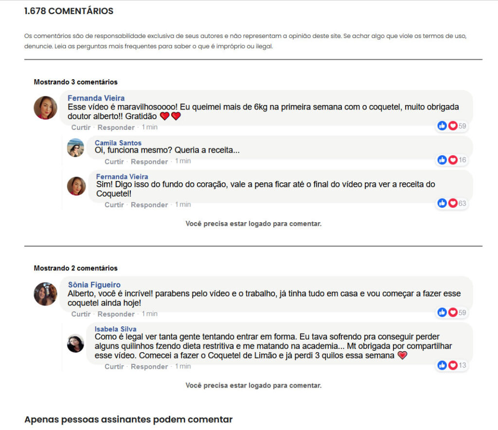Open the Sônia Figueiro name link

coord(94,285)
